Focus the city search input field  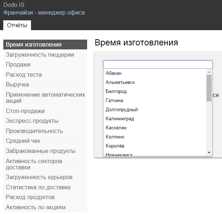click(158, 65)
